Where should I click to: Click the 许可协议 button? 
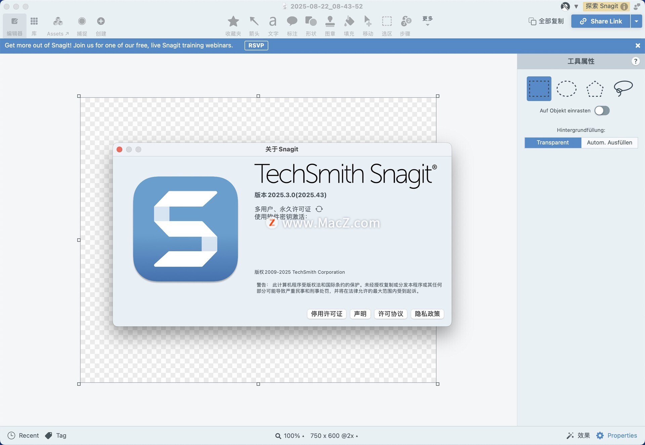391,314
